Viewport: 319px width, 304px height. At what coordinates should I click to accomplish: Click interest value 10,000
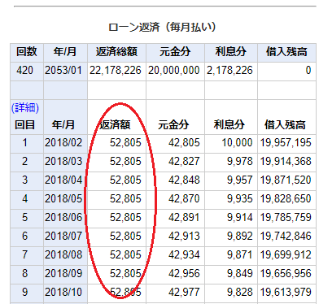(237, 143)
